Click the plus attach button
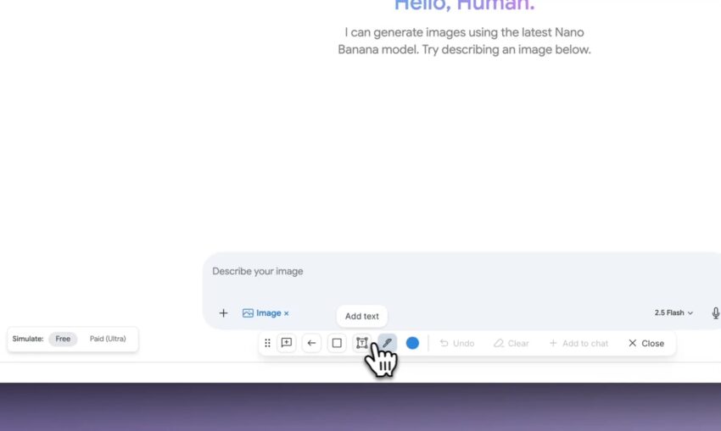The width and height of the screenshot is (721, 431). point(223,313)
